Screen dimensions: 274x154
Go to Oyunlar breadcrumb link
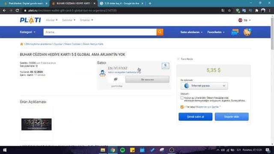pos(58,44)
